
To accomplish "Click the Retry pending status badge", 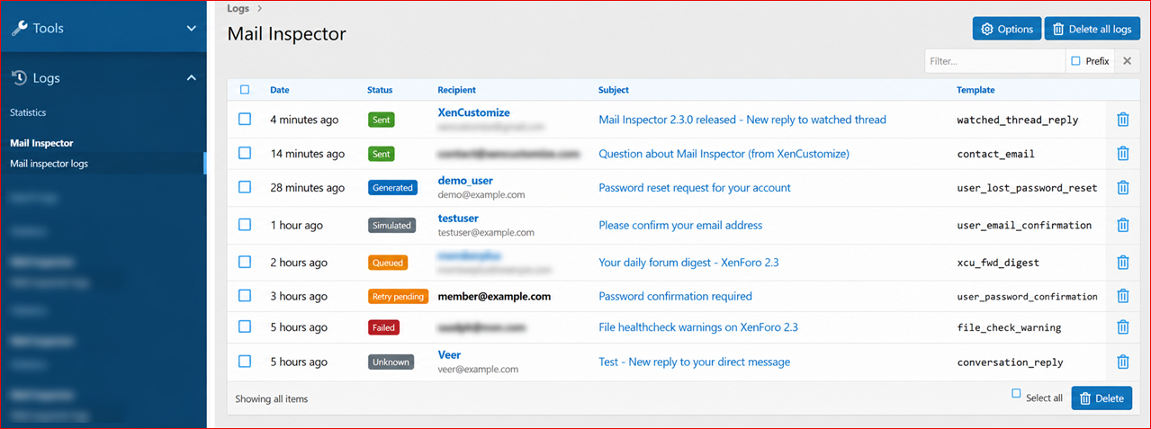I will (398, 296).
